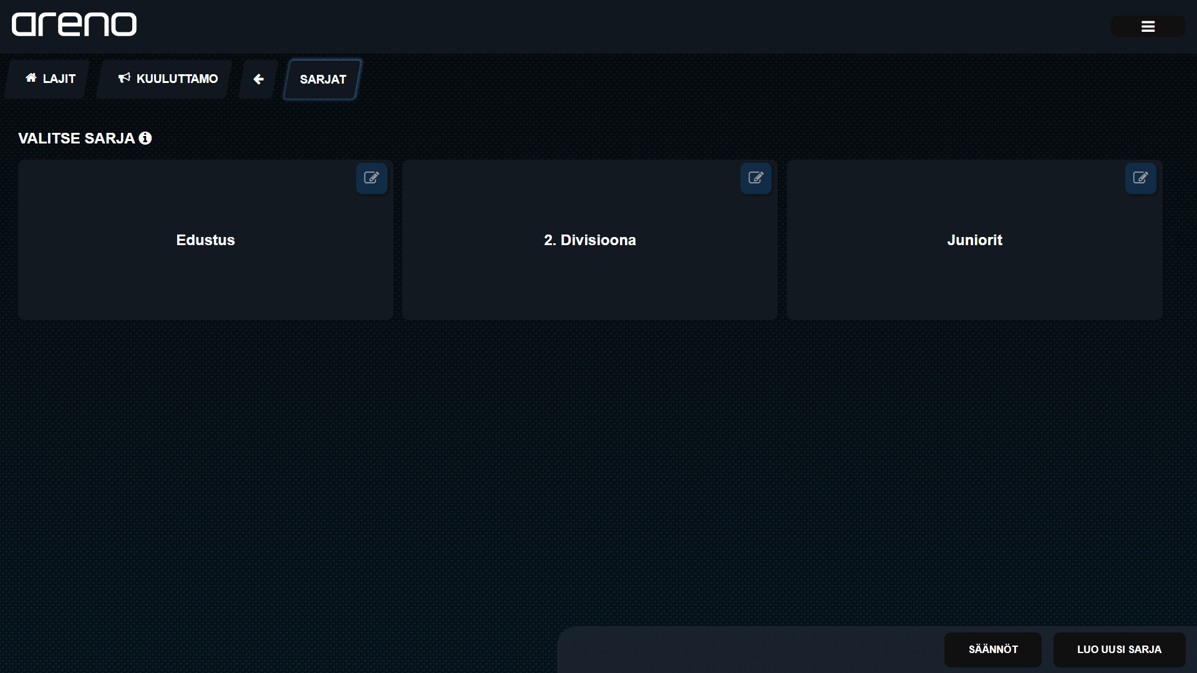1197x673 pixels.
Task: Open the SÄÄNNÖT rules button
Action: click(992, 650)
